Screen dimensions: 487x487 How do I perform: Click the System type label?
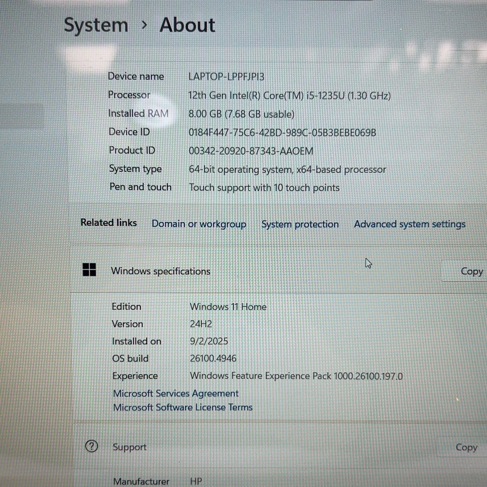click(x=135, y=169)
